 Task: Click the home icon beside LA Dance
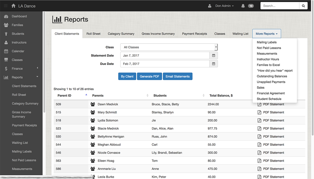(13, 6)
